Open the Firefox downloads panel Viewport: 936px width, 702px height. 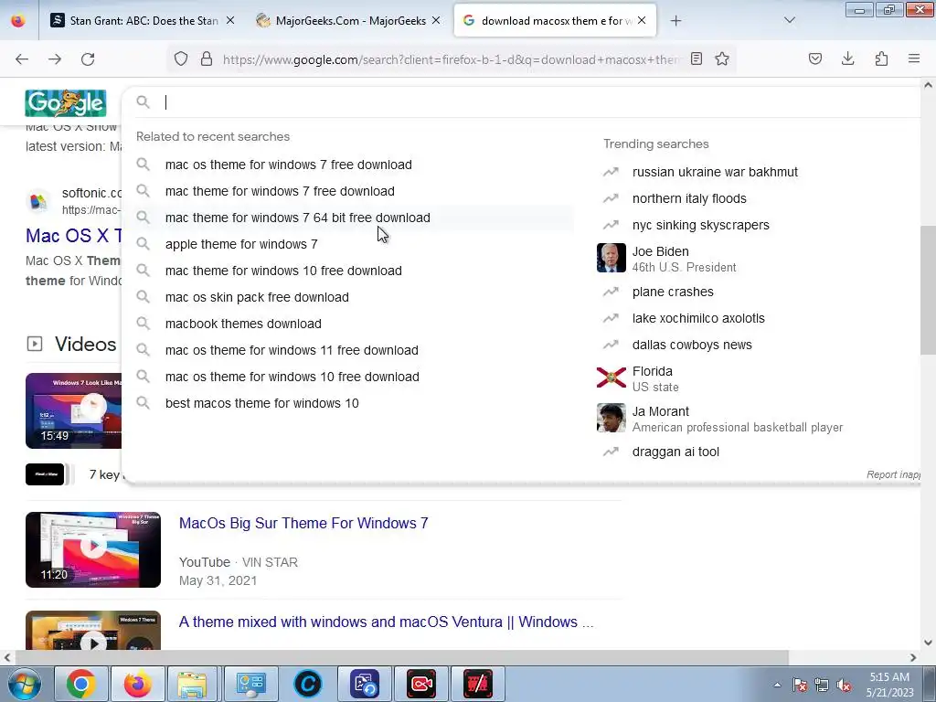click(847, 59)
